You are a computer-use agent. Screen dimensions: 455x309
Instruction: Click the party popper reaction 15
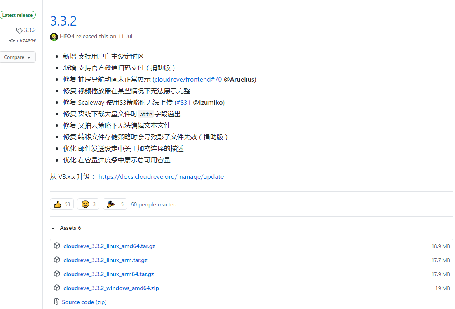115,204
